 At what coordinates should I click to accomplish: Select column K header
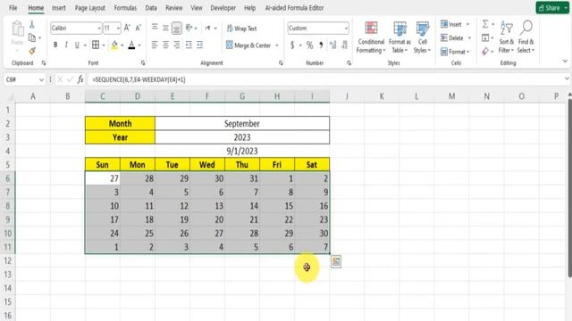pyautogui.click(x=382, y=96)
